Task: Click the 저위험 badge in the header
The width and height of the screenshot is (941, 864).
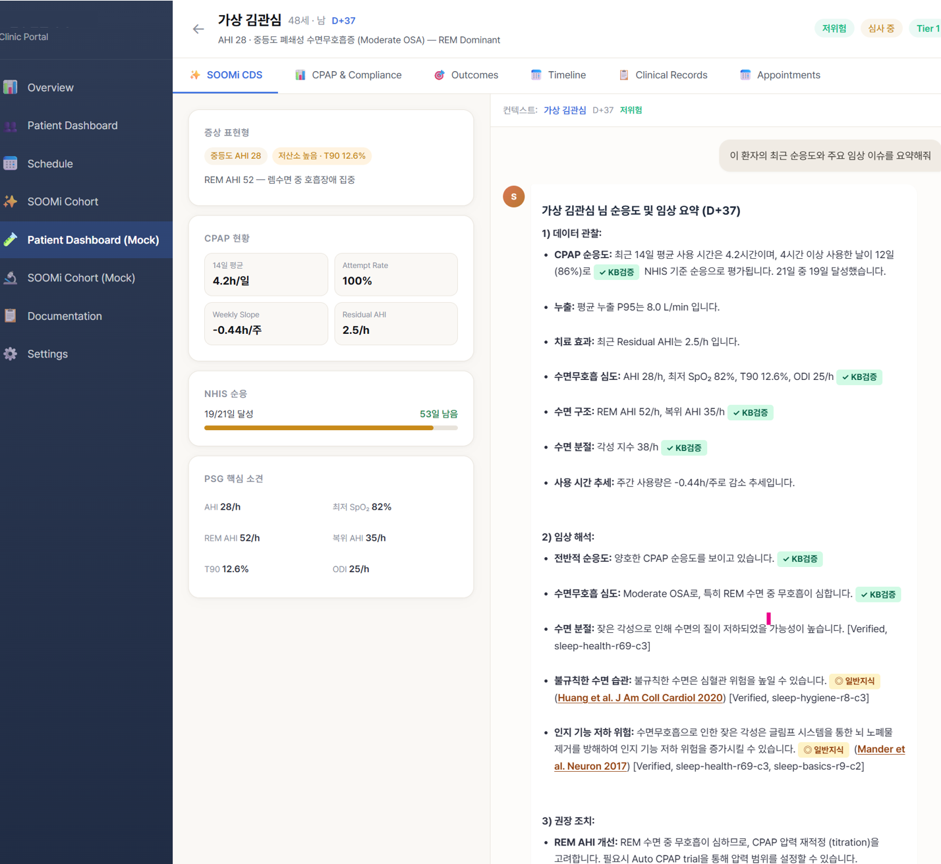Action: click(834, 28)
